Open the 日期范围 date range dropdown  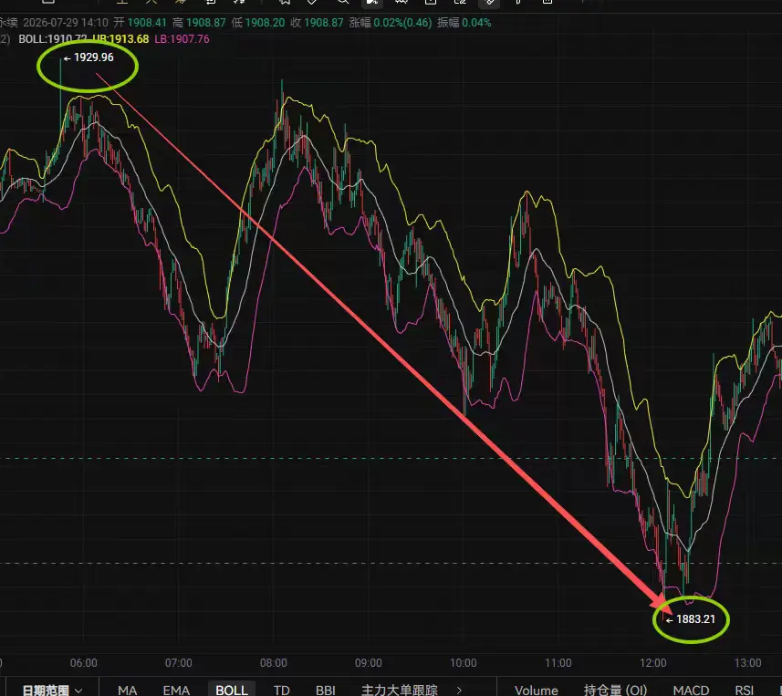(52, 690)
